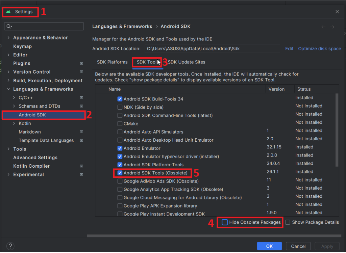Click the project-level icon beside Version Control

[81, 72]
